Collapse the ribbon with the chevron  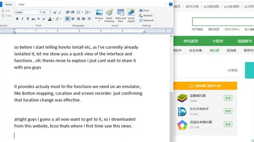166,4
